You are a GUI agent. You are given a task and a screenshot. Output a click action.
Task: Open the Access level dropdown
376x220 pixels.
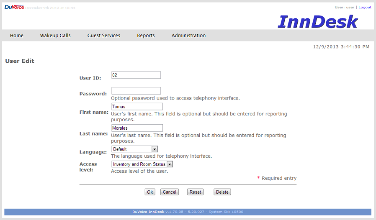tap(142, 164)
